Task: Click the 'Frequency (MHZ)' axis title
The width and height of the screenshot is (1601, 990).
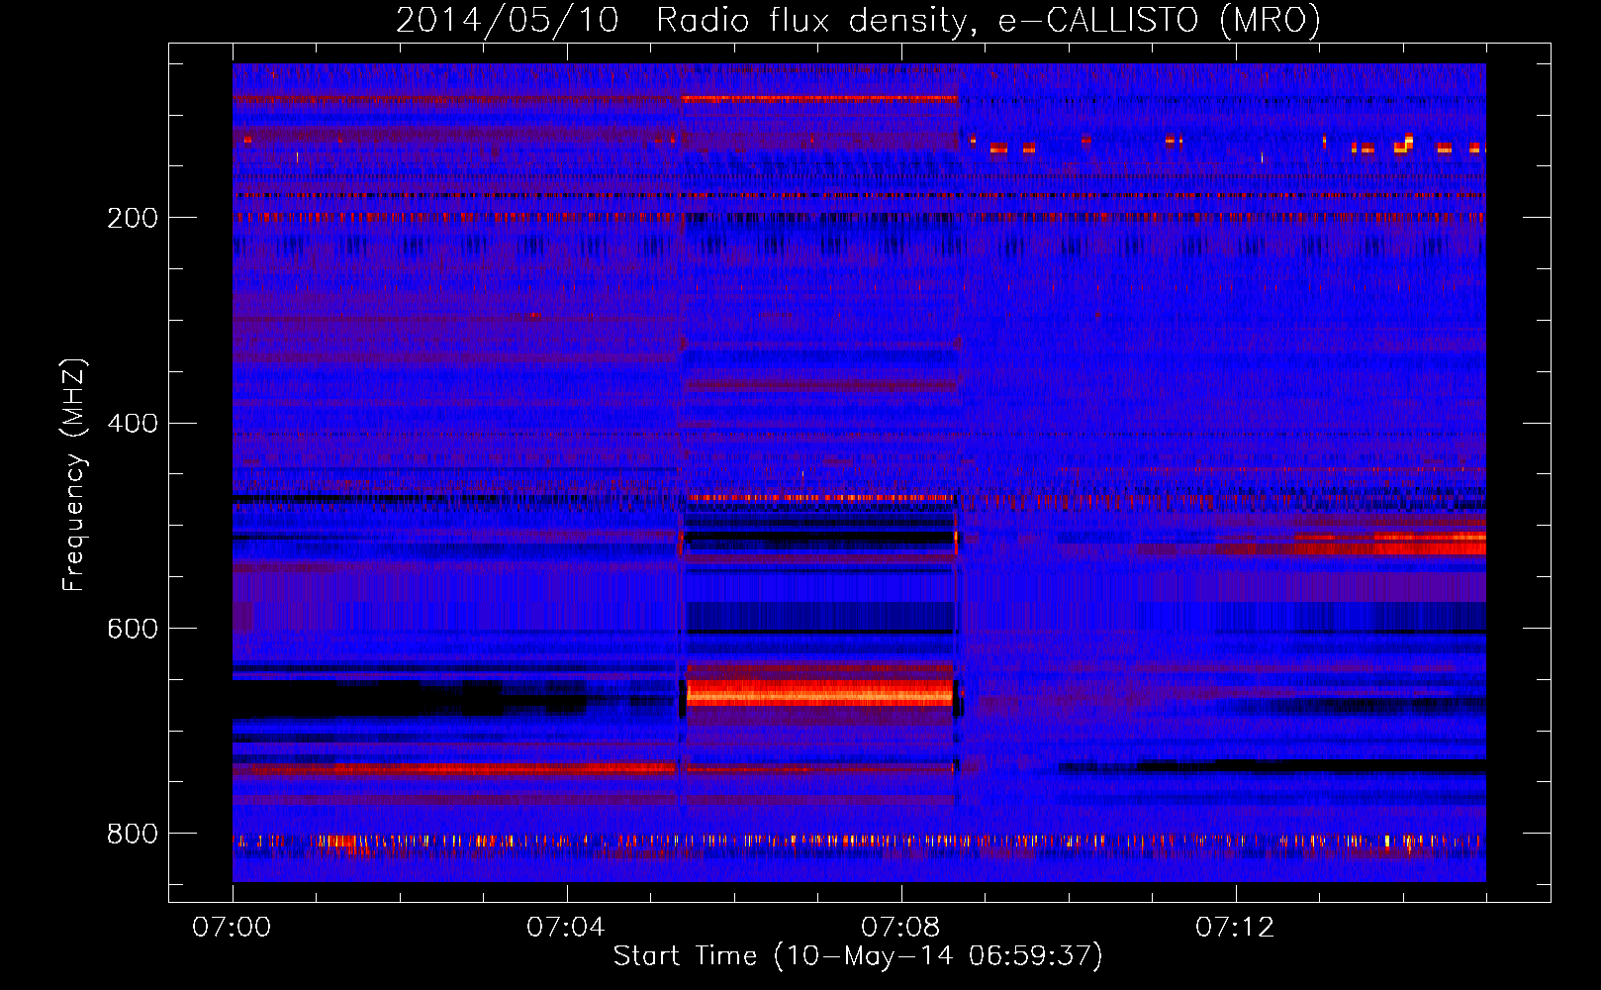Action: [x=74, y=475]
